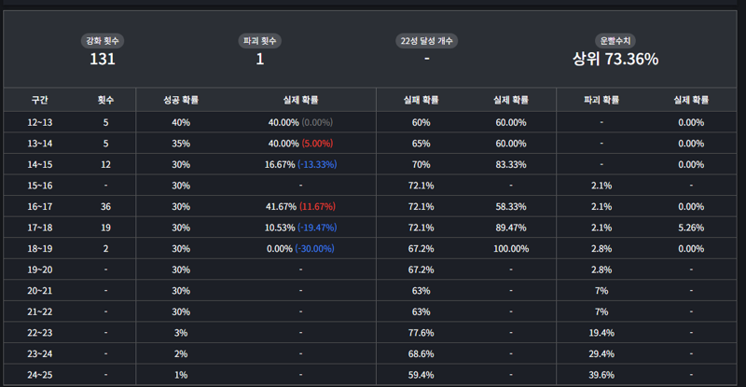Screen dimensions: 746x387
Task: Click the 실패 확률 column header
Action: (421, 100)
